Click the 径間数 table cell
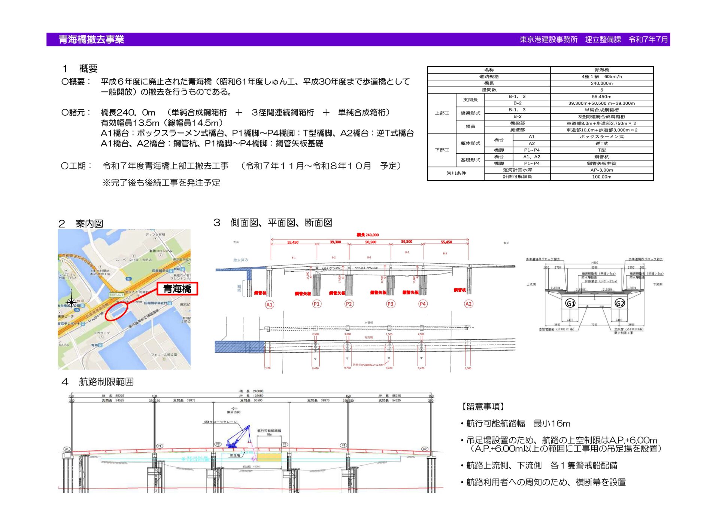 (x=489, y=90)
